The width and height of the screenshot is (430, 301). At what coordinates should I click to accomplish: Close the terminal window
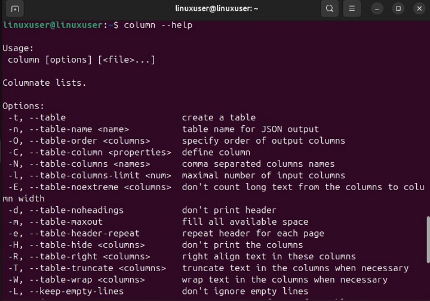(419, 9)
